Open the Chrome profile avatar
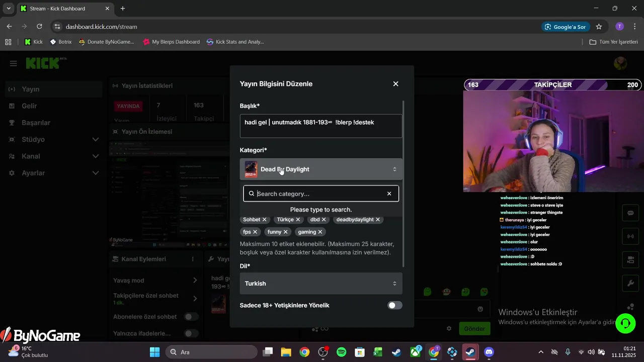The image size is (644, 362). click(619, 27)
